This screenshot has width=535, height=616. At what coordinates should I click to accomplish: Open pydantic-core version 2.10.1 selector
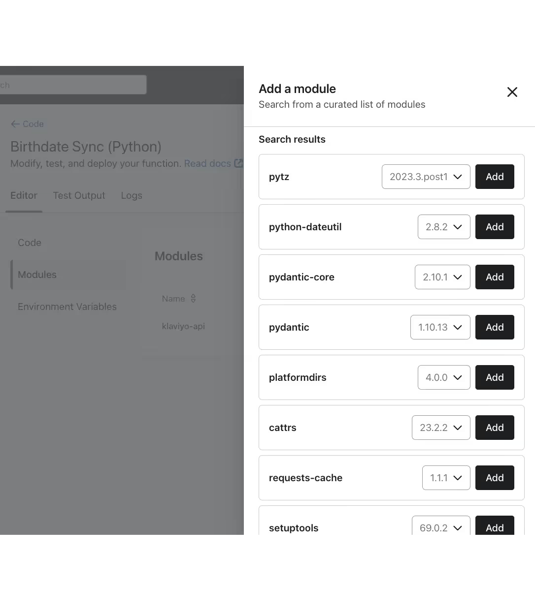pos(442,277)
